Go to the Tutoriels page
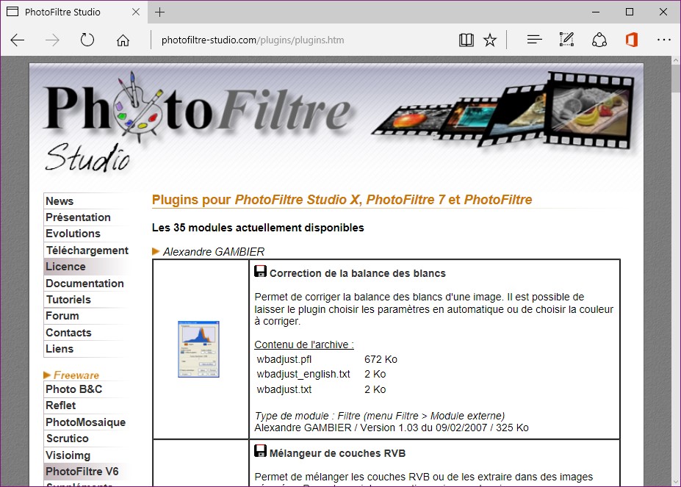 (68, 299)
